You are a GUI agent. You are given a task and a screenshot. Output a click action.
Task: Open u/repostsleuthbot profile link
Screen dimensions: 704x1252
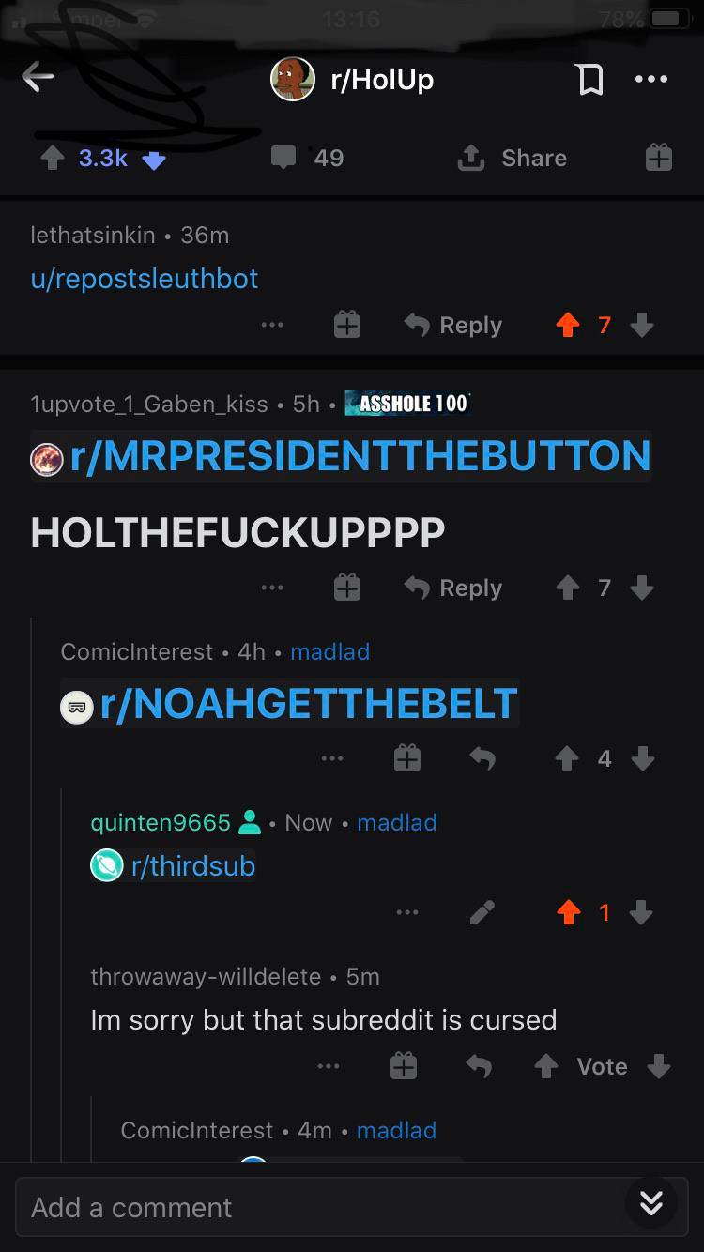pyautogui.click(x=145, y=279)
